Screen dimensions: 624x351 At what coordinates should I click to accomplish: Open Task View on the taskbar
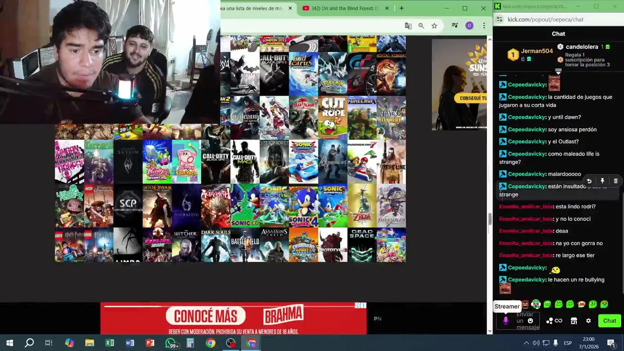point(49,343)
